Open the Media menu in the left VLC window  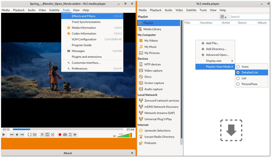[x=6, y=10]
